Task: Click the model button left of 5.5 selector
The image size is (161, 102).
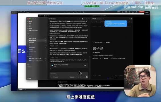Action: pos(72,77)
